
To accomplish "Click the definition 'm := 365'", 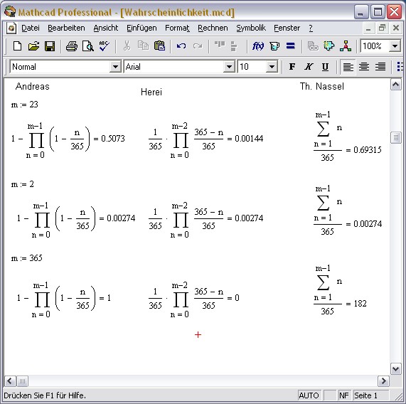I will coord(27,258).
